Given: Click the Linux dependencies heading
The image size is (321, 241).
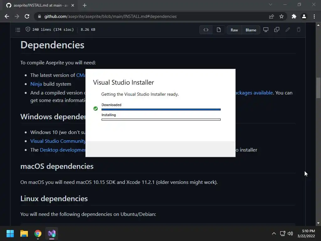Looking at the screenshot, I should point(54,199).
